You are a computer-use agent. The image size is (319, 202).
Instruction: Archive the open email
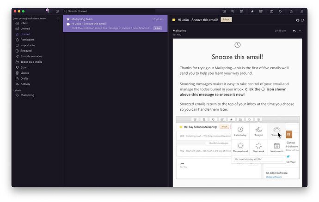tap(224, 12)
